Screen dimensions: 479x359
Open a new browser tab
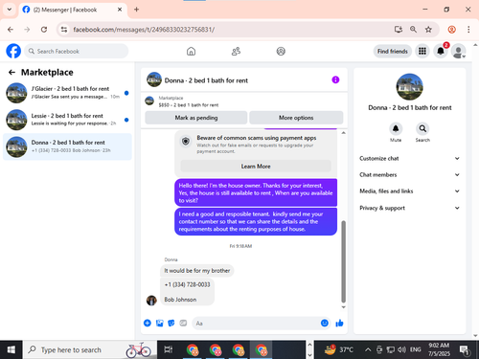(x=136, y=10)
